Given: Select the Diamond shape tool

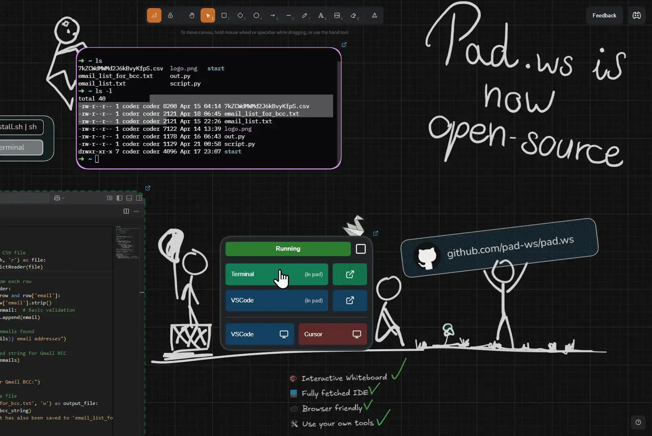Looking at the screenshot, I should (240, 15).
